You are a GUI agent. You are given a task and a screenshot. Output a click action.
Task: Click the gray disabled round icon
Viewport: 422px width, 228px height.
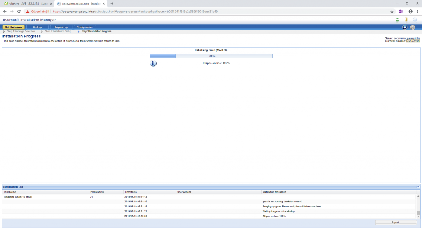click(x=413, y=27)
